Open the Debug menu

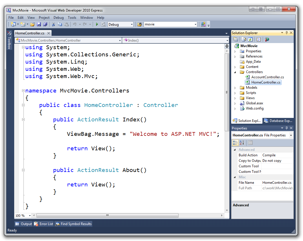[x=59, y=17]
